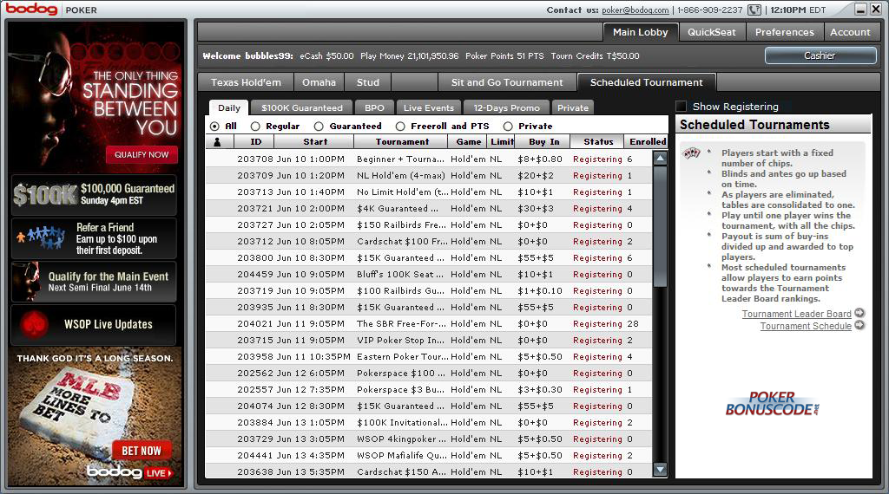Open the Tournament Schedule arrow icon

pyautogui.click(x=859, y=325)
